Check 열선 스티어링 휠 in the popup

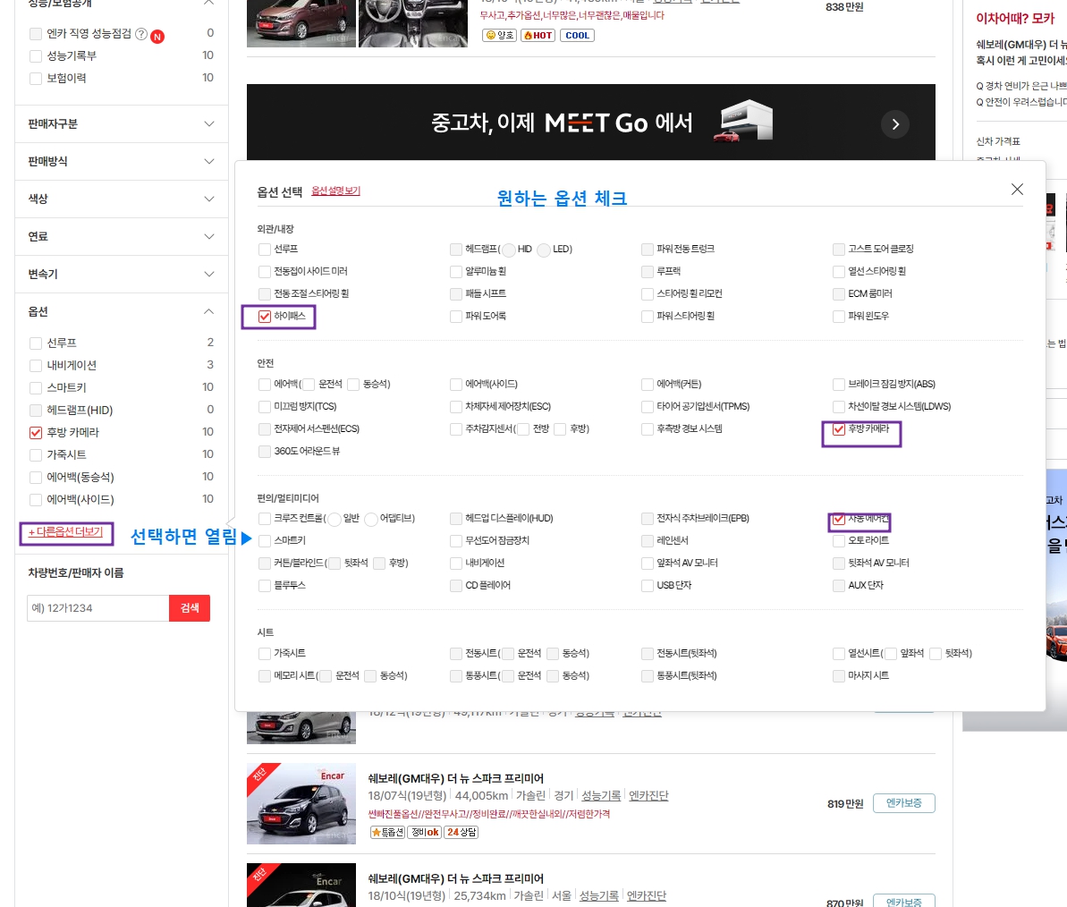[838, 272]
